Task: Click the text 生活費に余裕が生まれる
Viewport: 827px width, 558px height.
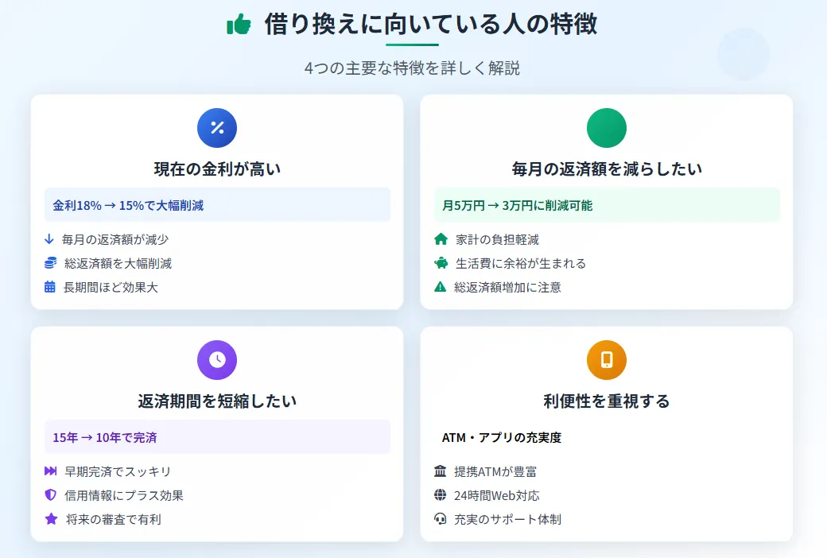Action: click(x=521, y=263)
